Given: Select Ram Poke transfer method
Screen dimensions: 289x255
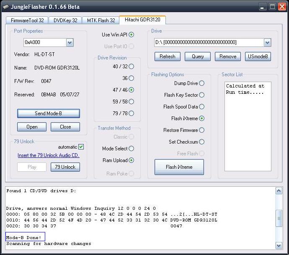Looking at the screenshot, I should point(132,174).
